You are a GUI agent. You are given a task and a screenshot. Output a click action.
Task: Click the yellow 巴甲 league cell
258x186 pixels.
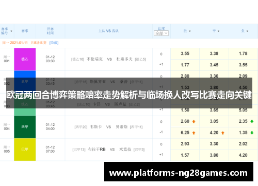pos(25,150)
